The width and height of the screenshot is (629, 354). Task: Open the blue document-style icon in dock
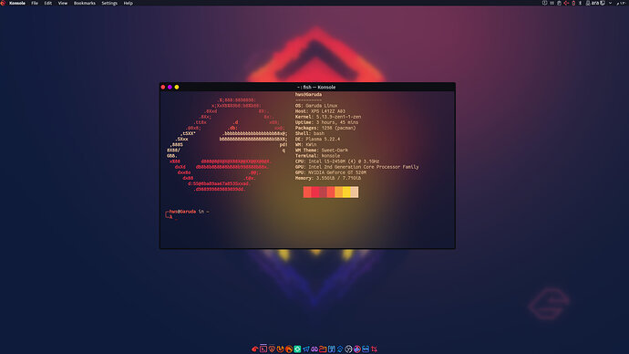(x=332, y=349)
